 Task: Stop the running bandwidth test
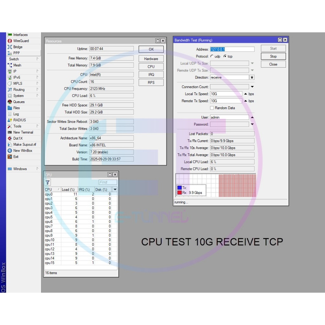point(273,56)
